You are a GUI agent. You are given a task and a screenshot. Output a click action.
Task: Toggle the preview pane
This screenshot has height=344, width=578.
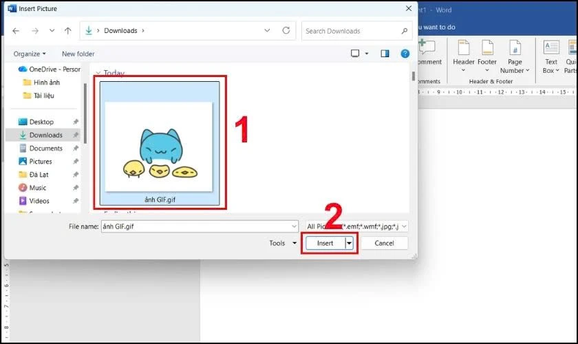pyautogui.click(x=385, y=54)
